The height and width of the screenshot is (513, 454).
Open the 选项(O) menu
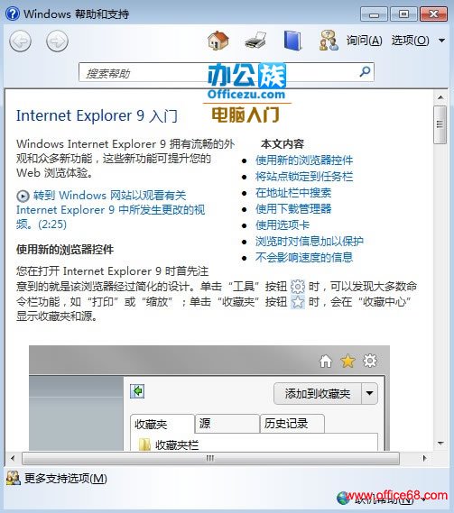point(410,41)
